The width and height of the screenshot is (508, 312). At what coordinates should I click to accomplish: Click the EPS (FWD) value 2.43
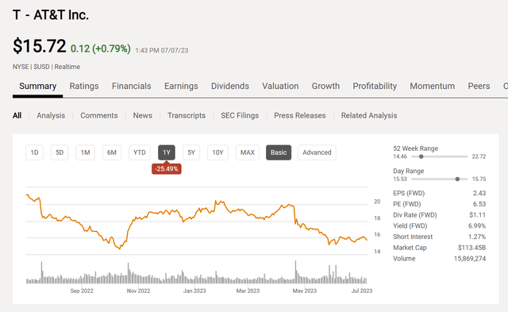(479, 193)
